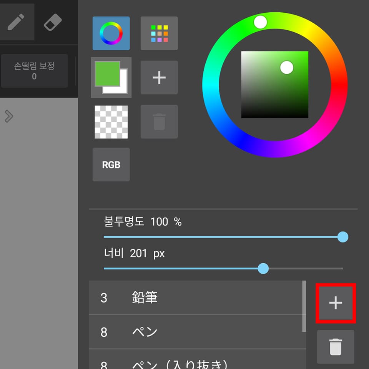Open the 손떨림 보정 stabilizer setting

pyautogui.click(x=34, y=71)
